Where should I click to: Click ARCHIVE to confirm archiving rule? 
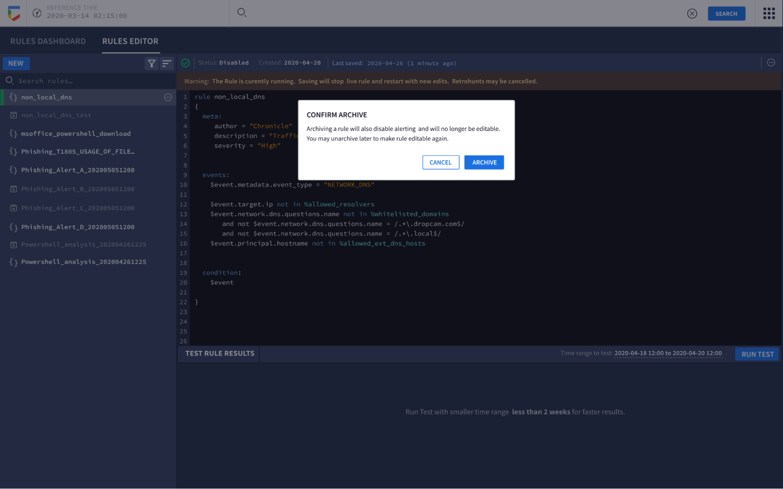pyautogui.click(x=483, y=162)
